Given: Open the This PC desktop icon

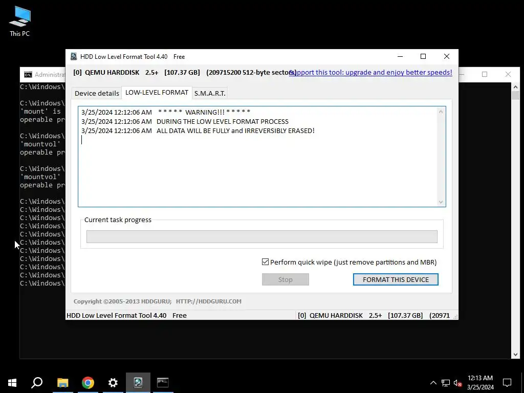Looking at the screenshot, I should pos(20,21).
